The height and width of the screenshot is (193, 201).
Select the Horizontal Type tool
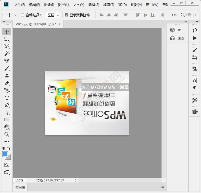tap(7, 98)
